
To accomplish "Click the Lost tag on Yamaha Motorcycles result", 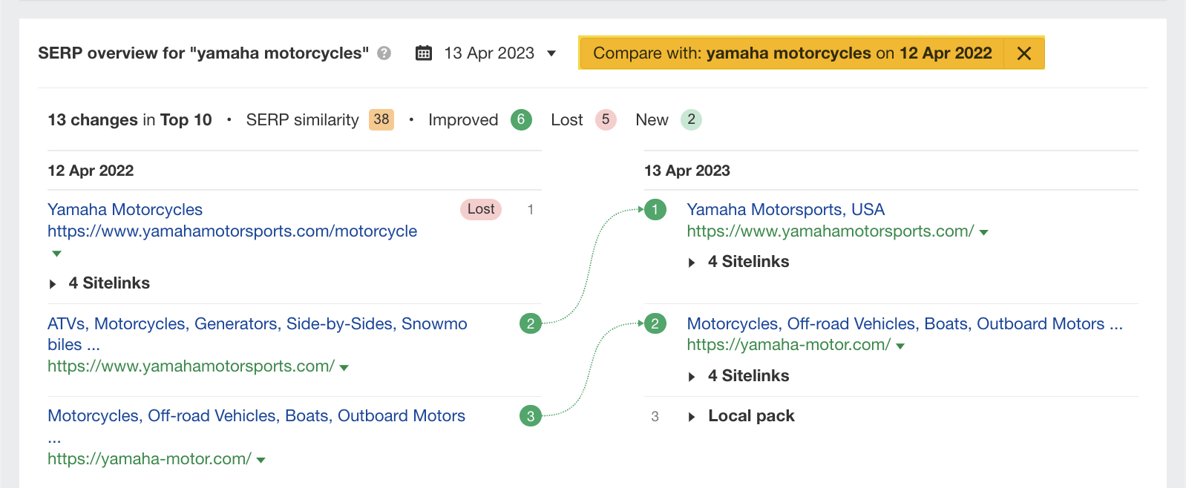I will [481, 209].
